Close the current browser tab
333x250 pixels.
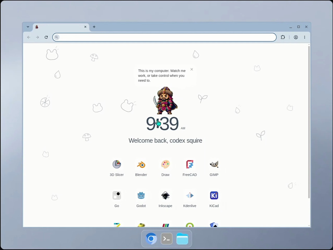[x=85, y=27]
